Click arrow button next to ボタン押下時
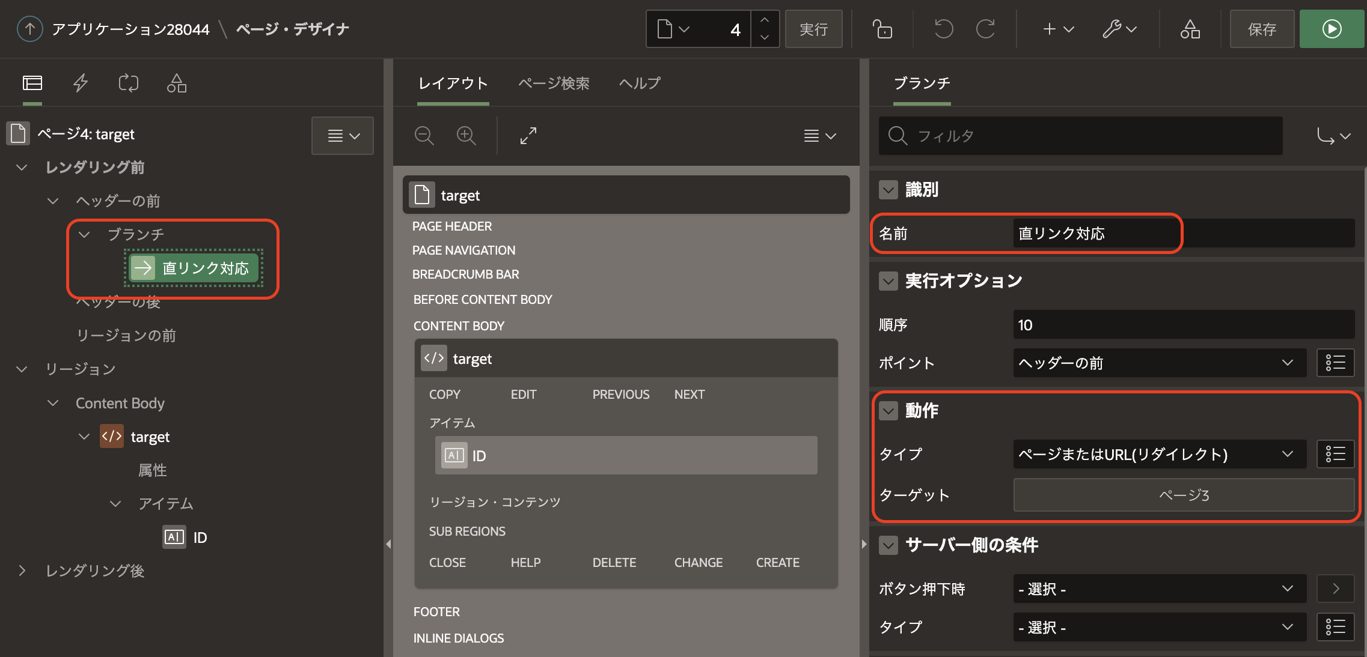Screen dimensions: 1367x657 tap(1336, 589)
